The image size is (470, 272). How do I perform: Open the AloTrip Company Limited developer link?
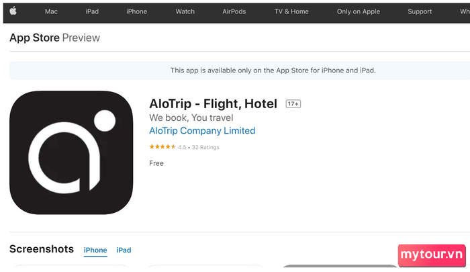202,131
